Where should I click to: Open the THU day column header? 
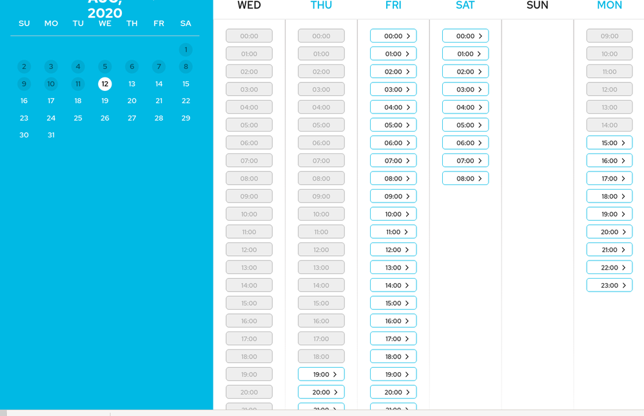pos(321,6)
